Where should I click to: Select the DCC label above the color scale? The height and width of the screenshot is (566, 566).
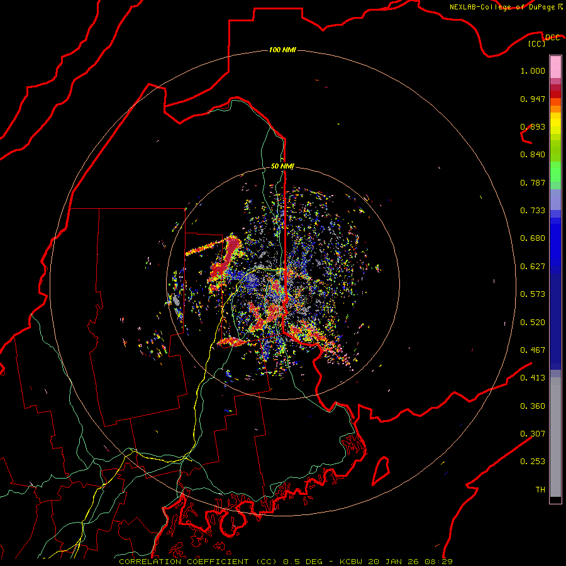(x=552, y=37)
